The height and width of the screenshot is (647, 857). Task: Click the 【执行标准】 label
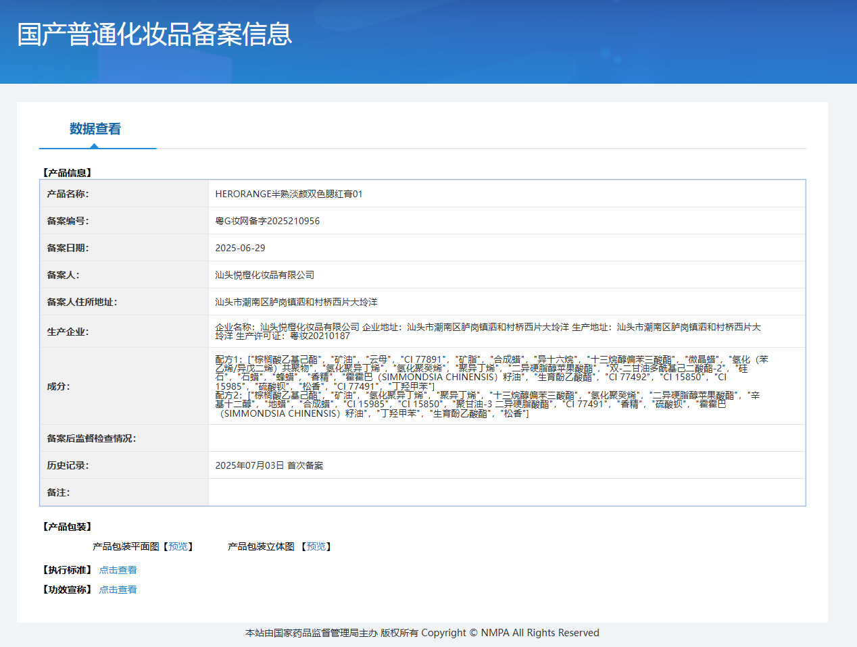click(68, 570)
